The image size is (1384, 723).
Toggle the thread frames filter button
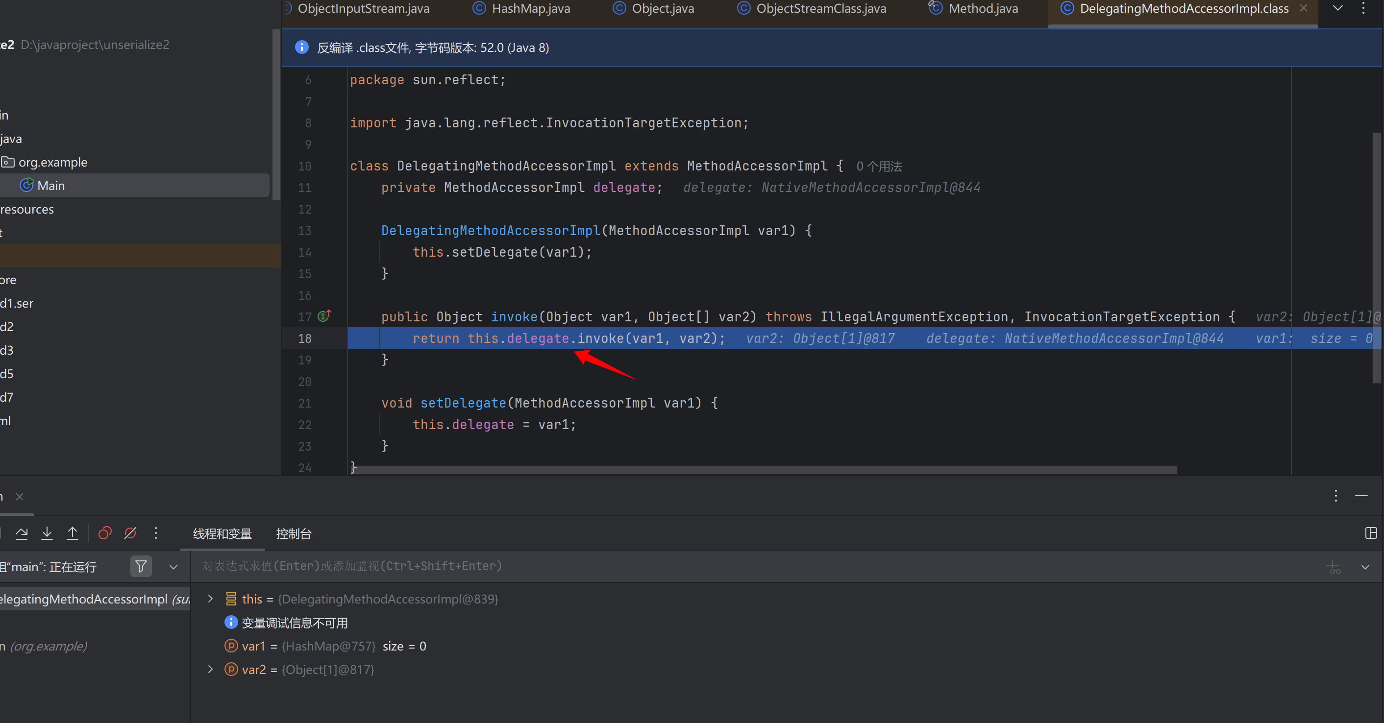(141, 567)
